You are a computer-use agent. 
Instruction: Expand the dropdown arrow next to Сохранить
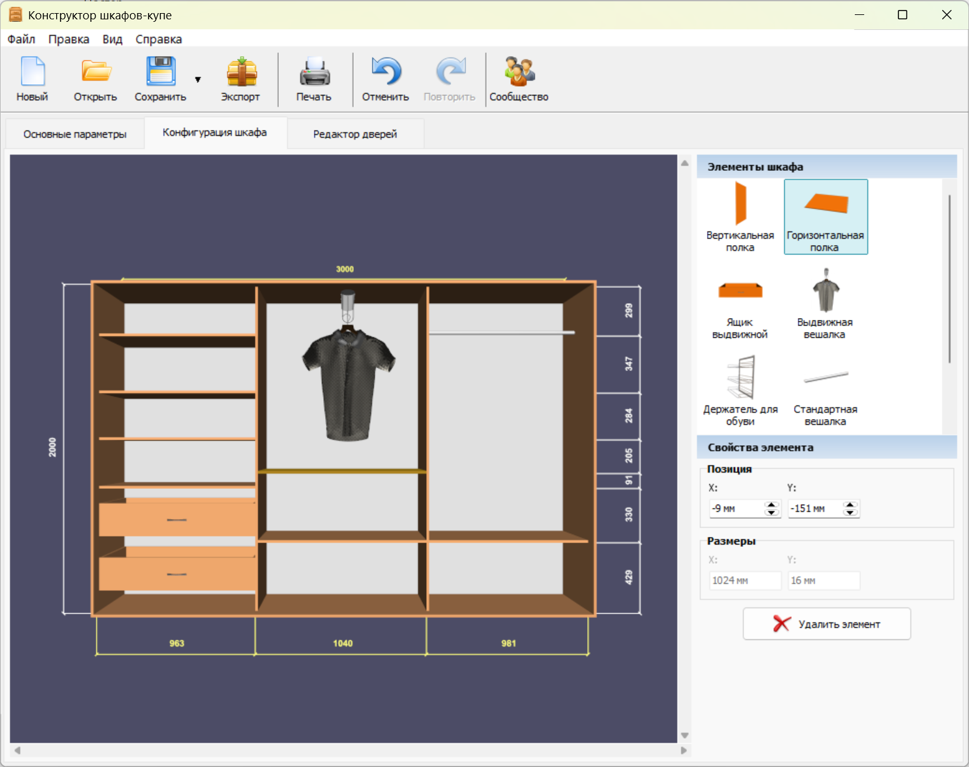pos(198,79)
